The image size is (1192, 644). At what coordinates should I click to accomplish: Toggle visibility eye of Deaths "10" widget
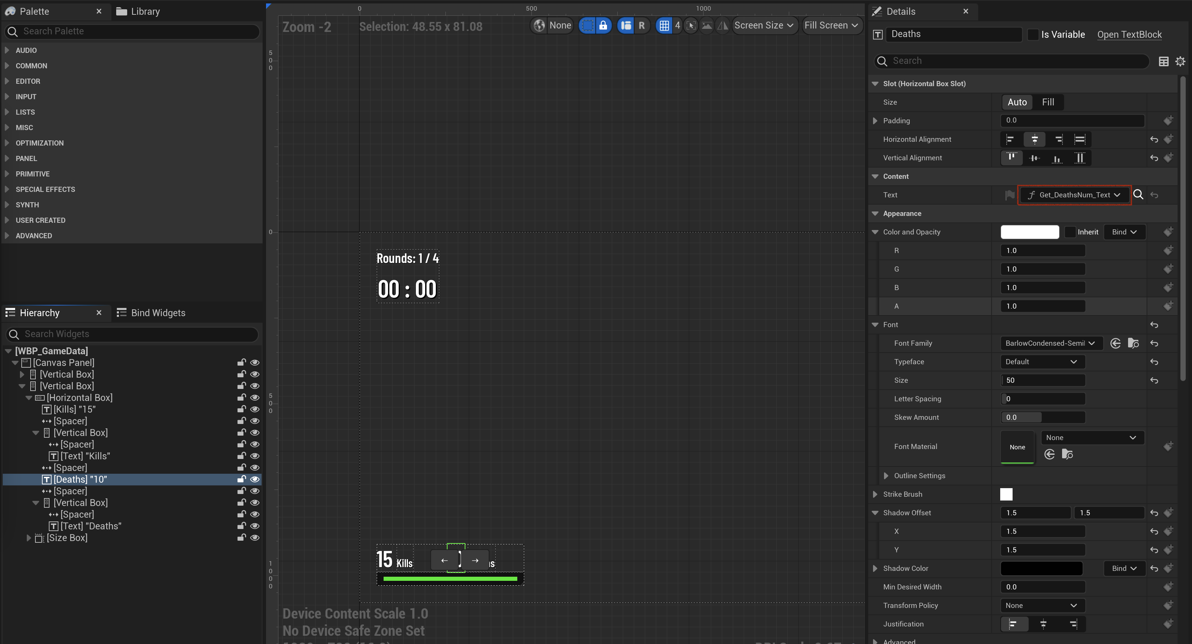click(x=254, y=480)
